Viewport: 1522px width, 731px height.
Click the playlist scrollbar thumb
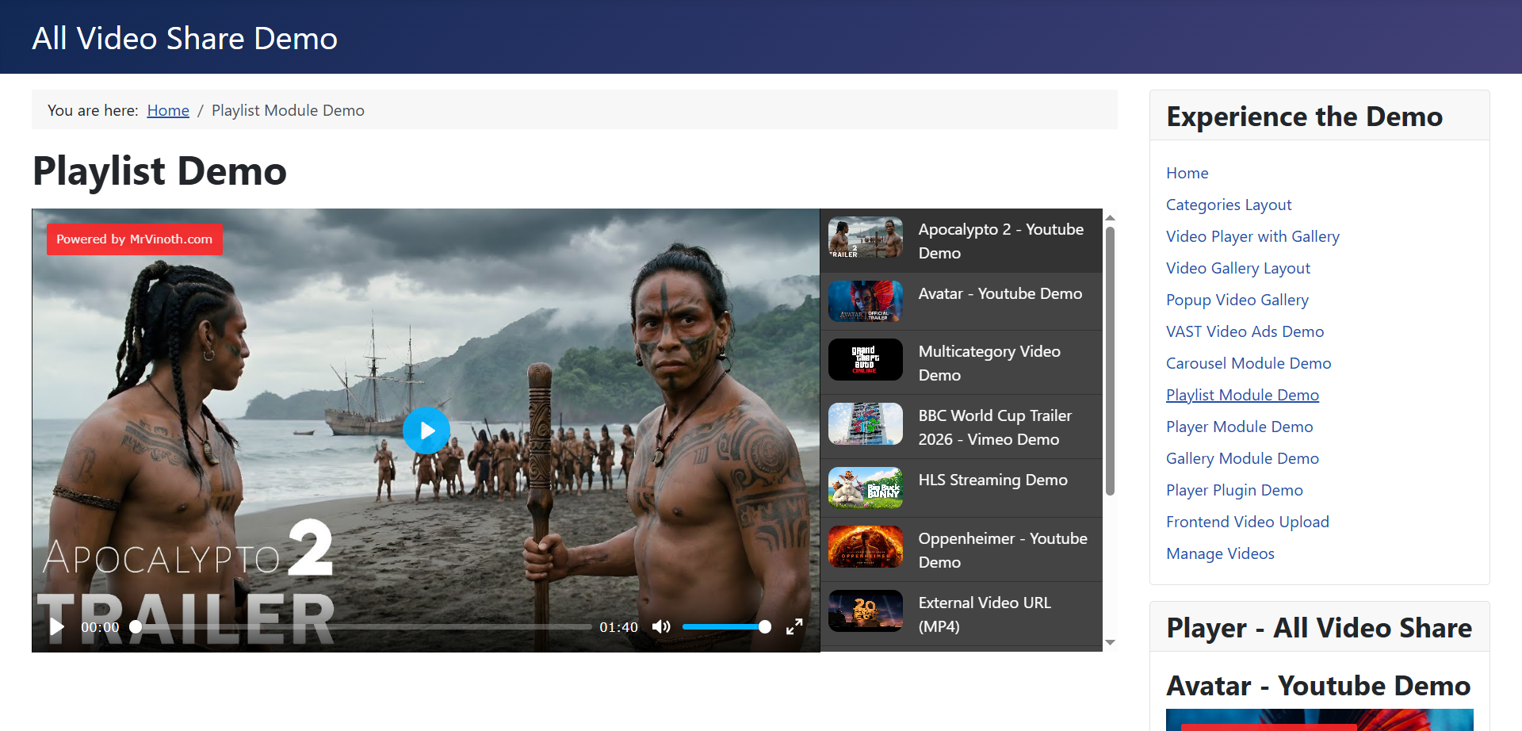(x=1111, y=361)
